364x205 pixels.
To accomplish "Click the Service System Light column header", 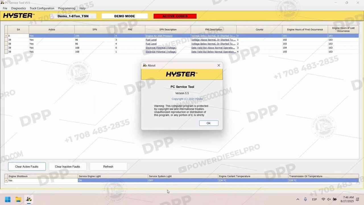I will tap(183, 176).
